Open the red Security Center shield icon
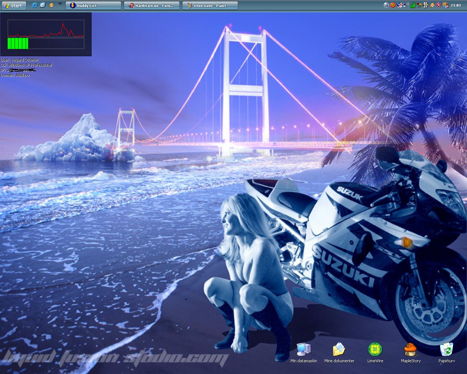Viewport: 467px width, 374px height. [439, 5]
